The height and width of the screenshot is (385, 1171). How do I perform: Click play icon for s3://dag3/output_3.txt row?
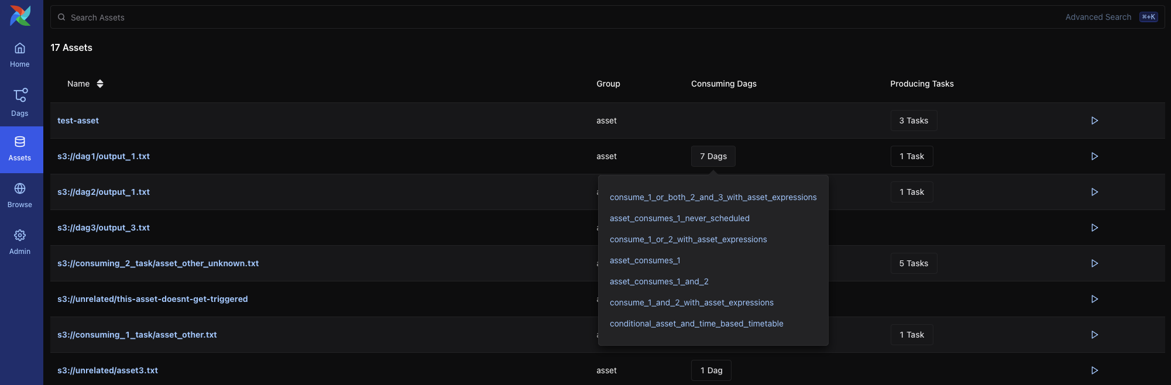(x=1094, y=228)
